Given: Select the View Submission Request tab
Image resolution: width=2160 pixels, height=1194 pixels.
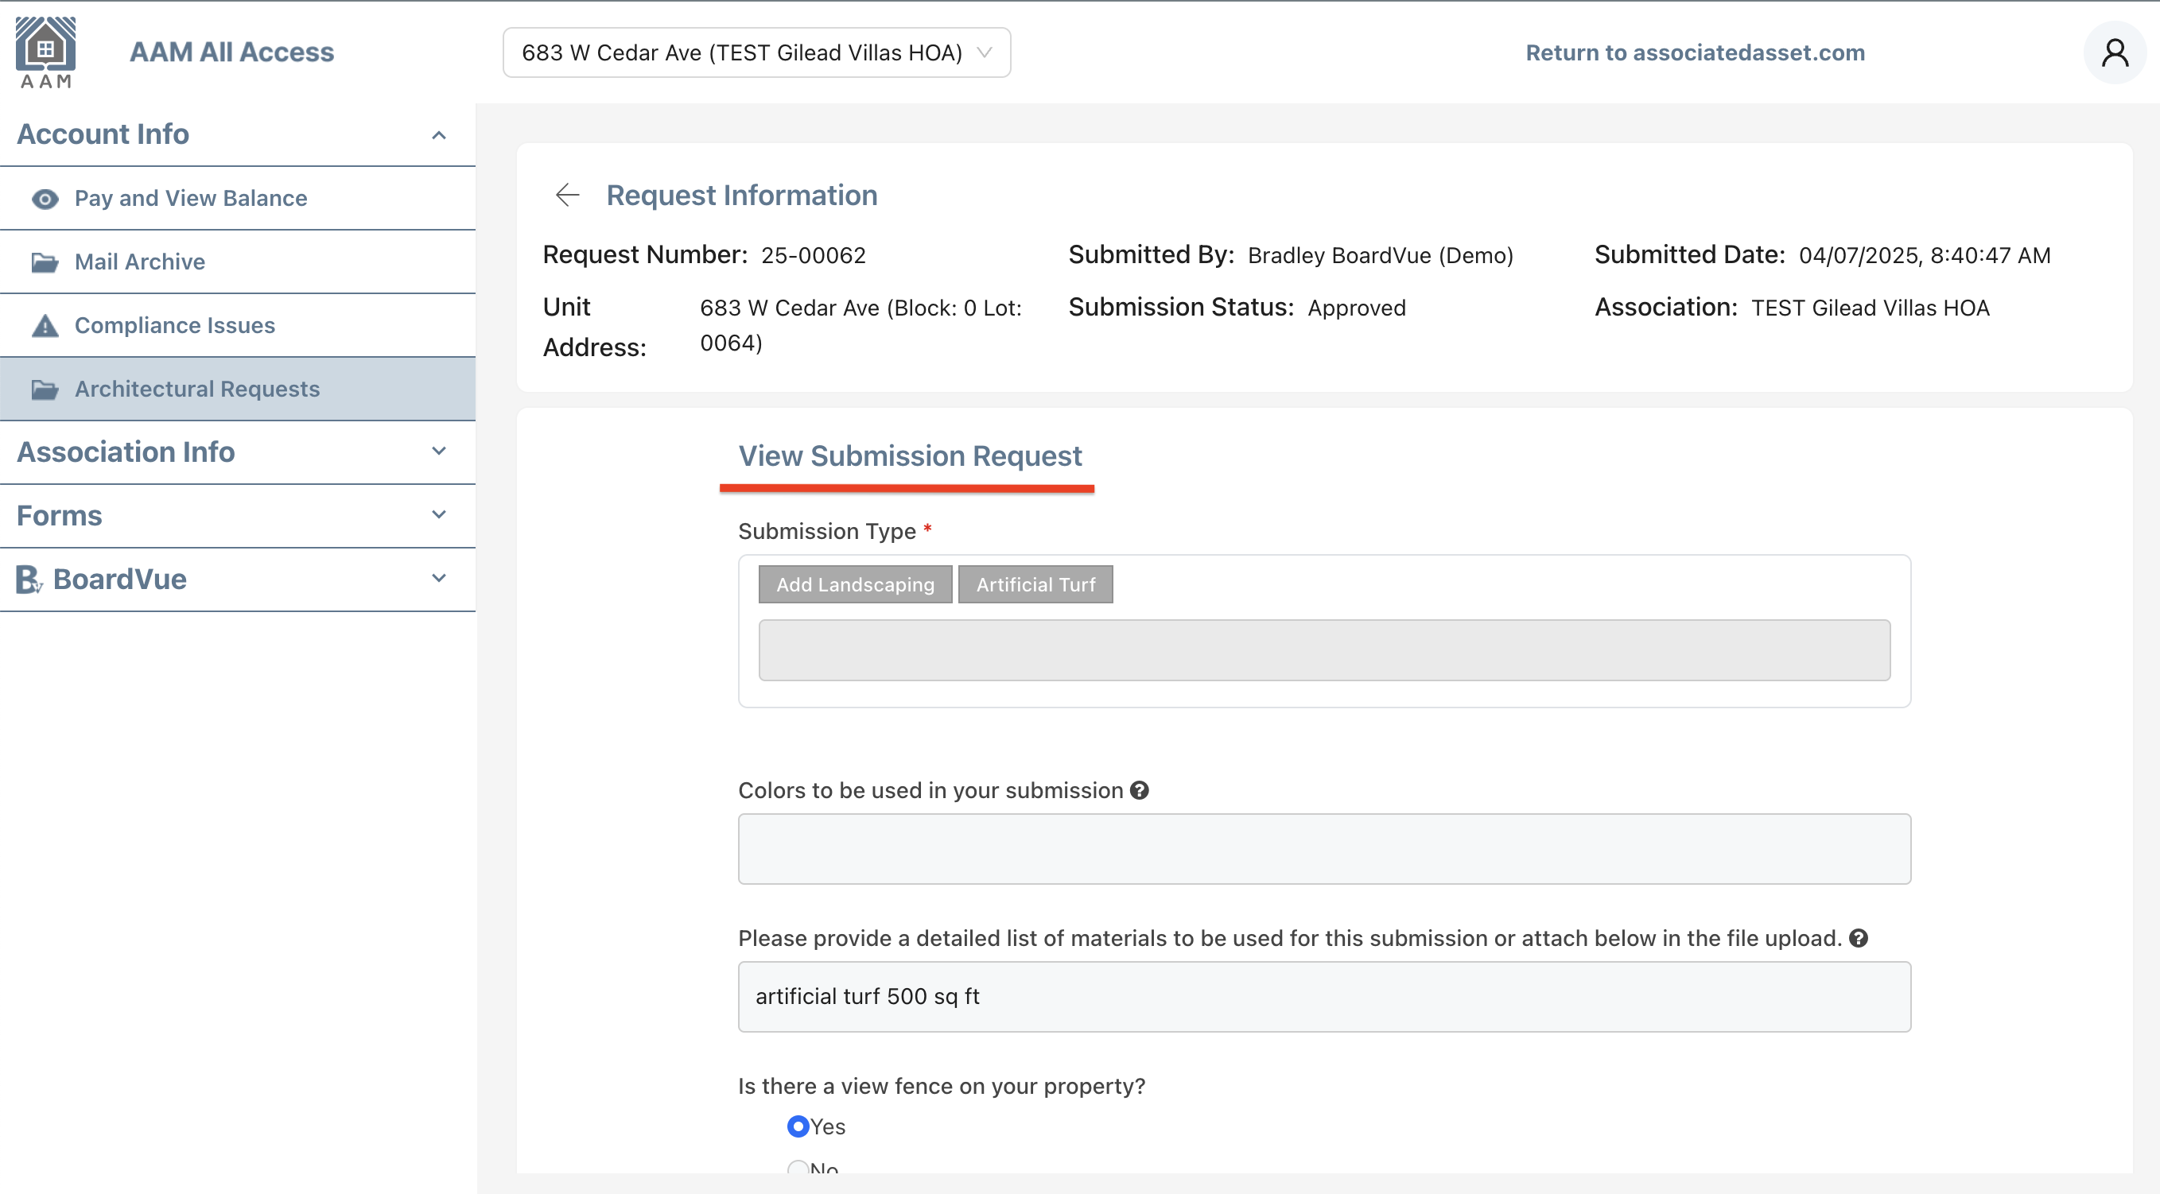Looking at the screenshot, I should (909, 456).
